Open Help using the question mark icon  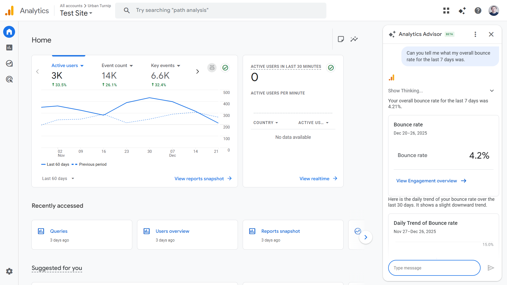(478, 11)
